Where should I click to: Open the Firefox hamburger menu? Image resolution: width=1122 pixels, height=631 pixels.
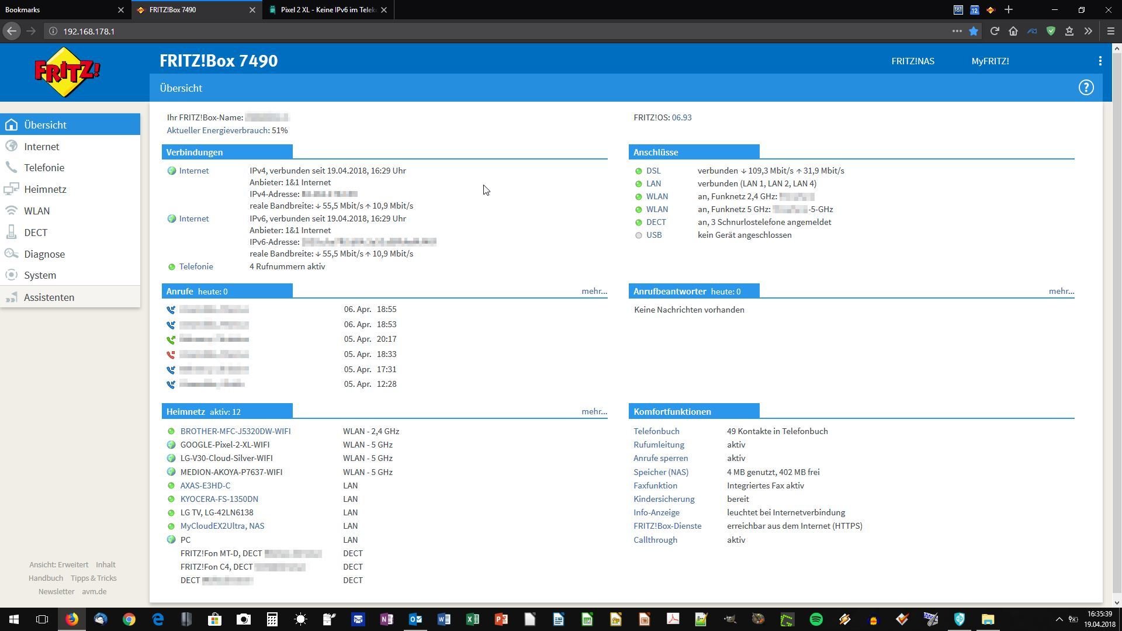(x=1111, y=32)
